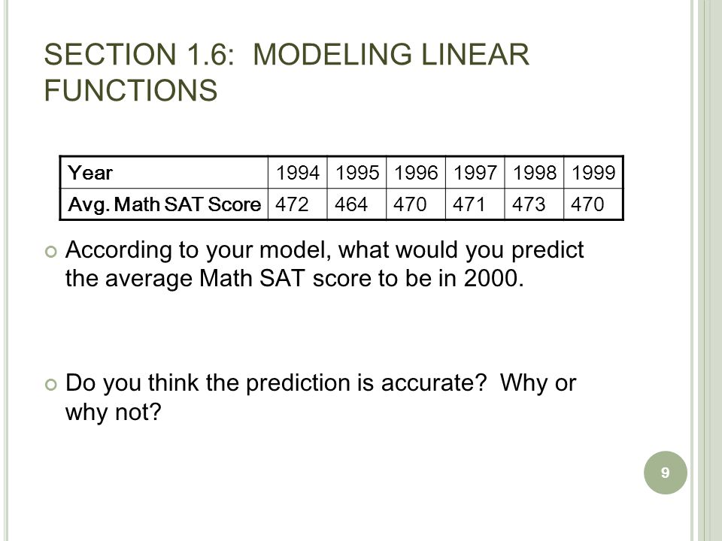Click the score 471 cell

475,204
